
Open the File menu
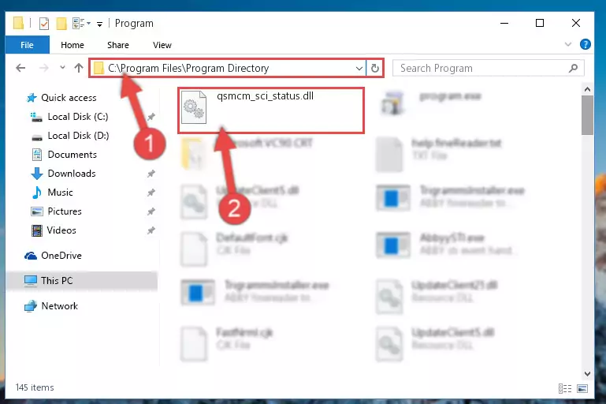point(27,45)
